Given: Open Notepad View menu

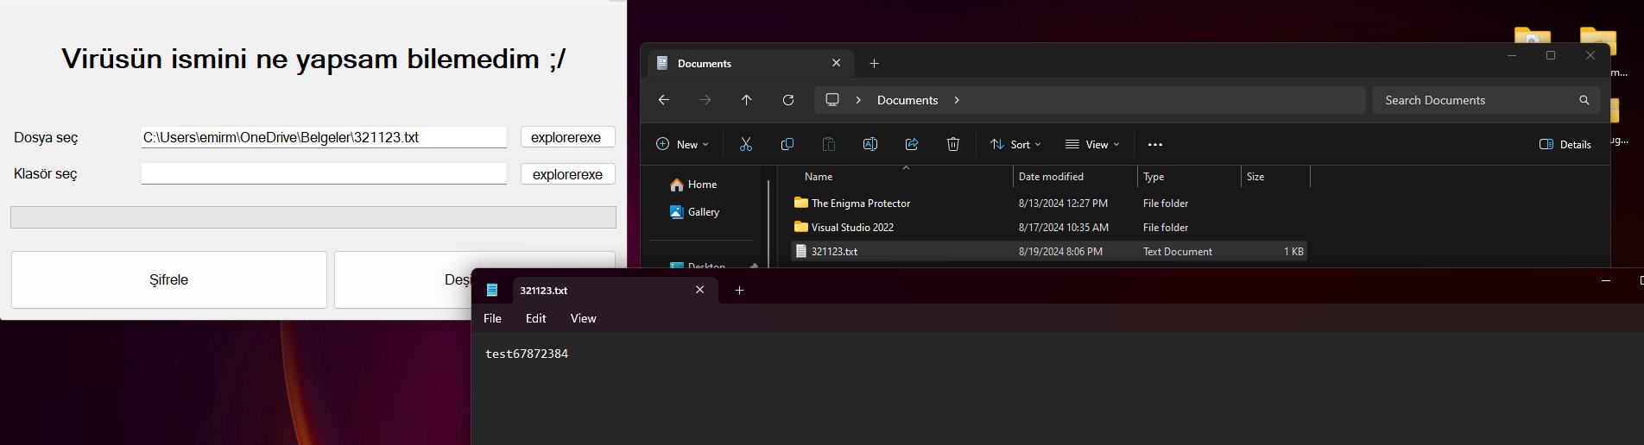Looking at the screenshot, I should point(584,318).
